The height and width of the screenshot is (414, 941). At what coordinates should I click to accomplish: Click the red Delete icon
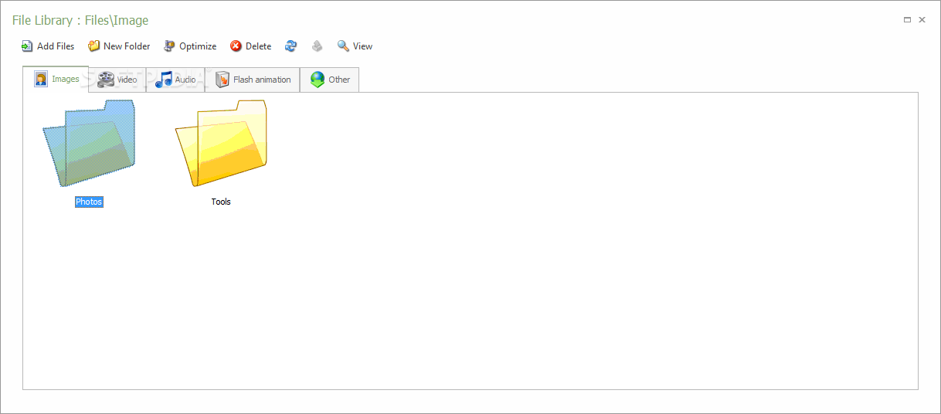pos(236,46)
